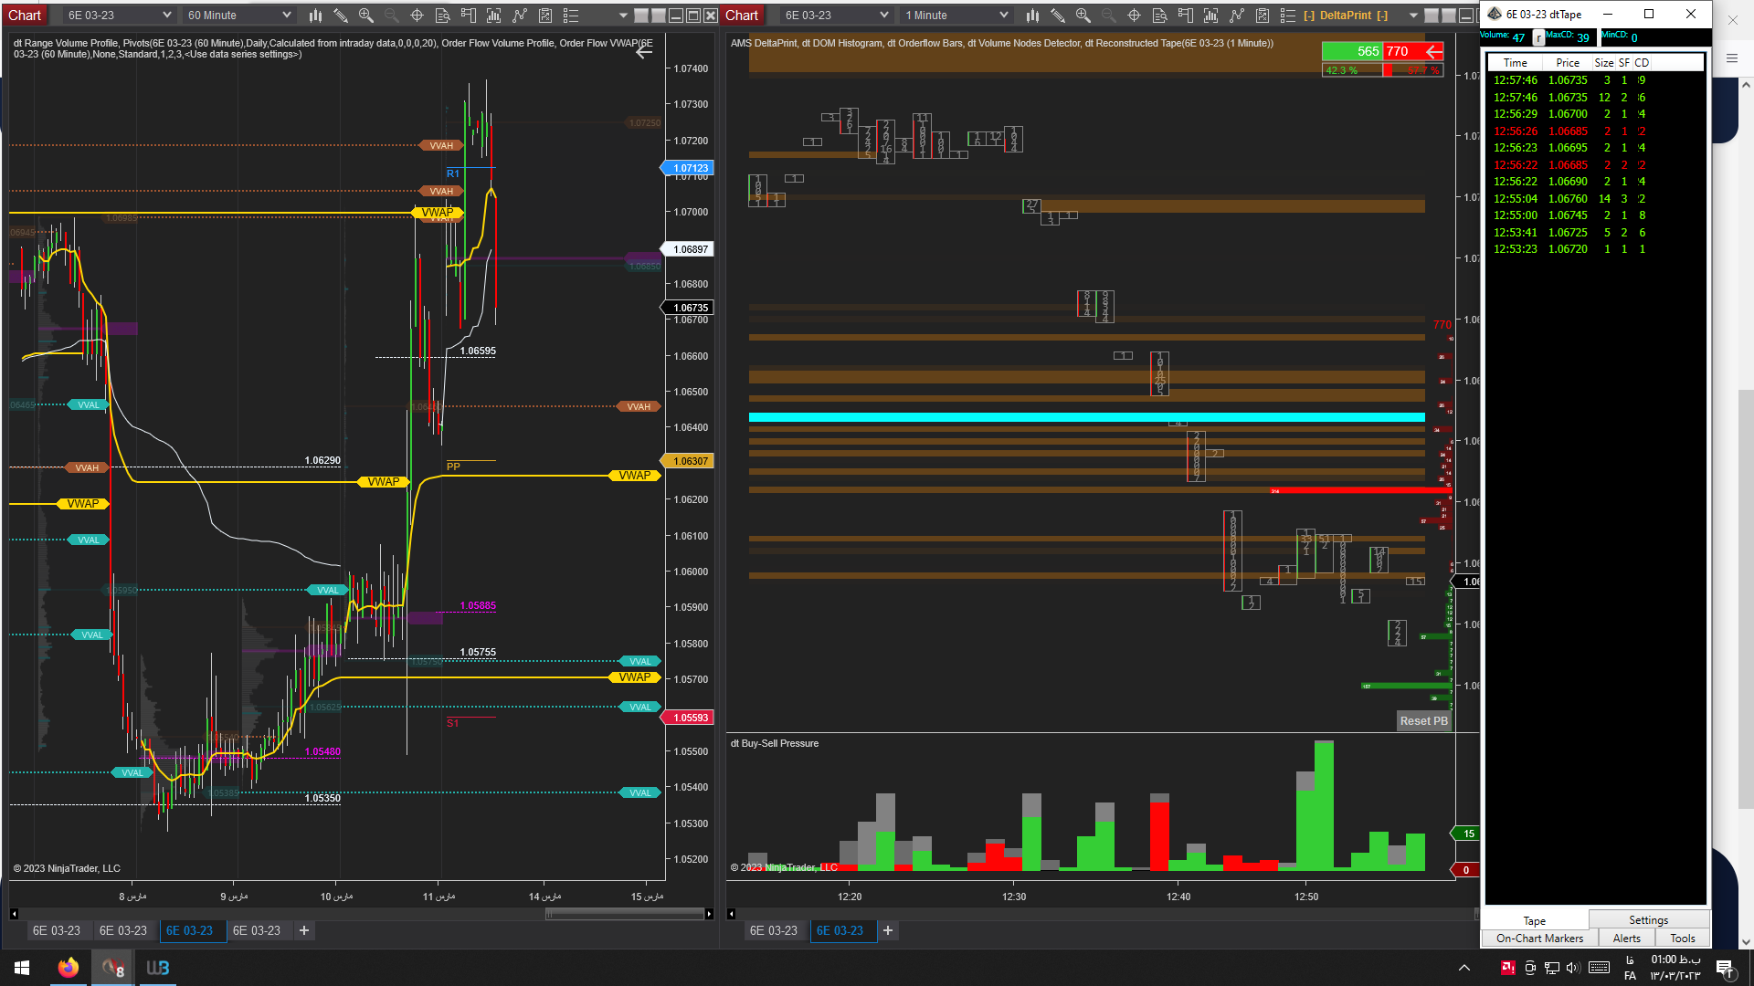The image size is (1754, 986).
Task: Open bar type icon in left chart toolbar
Action: click(315, 16)
